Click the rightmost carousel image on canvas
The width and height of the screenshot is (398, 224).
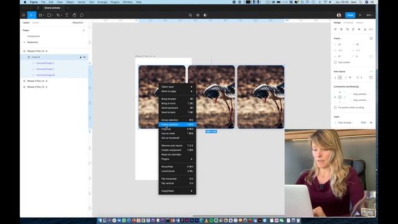click(261, 97)
